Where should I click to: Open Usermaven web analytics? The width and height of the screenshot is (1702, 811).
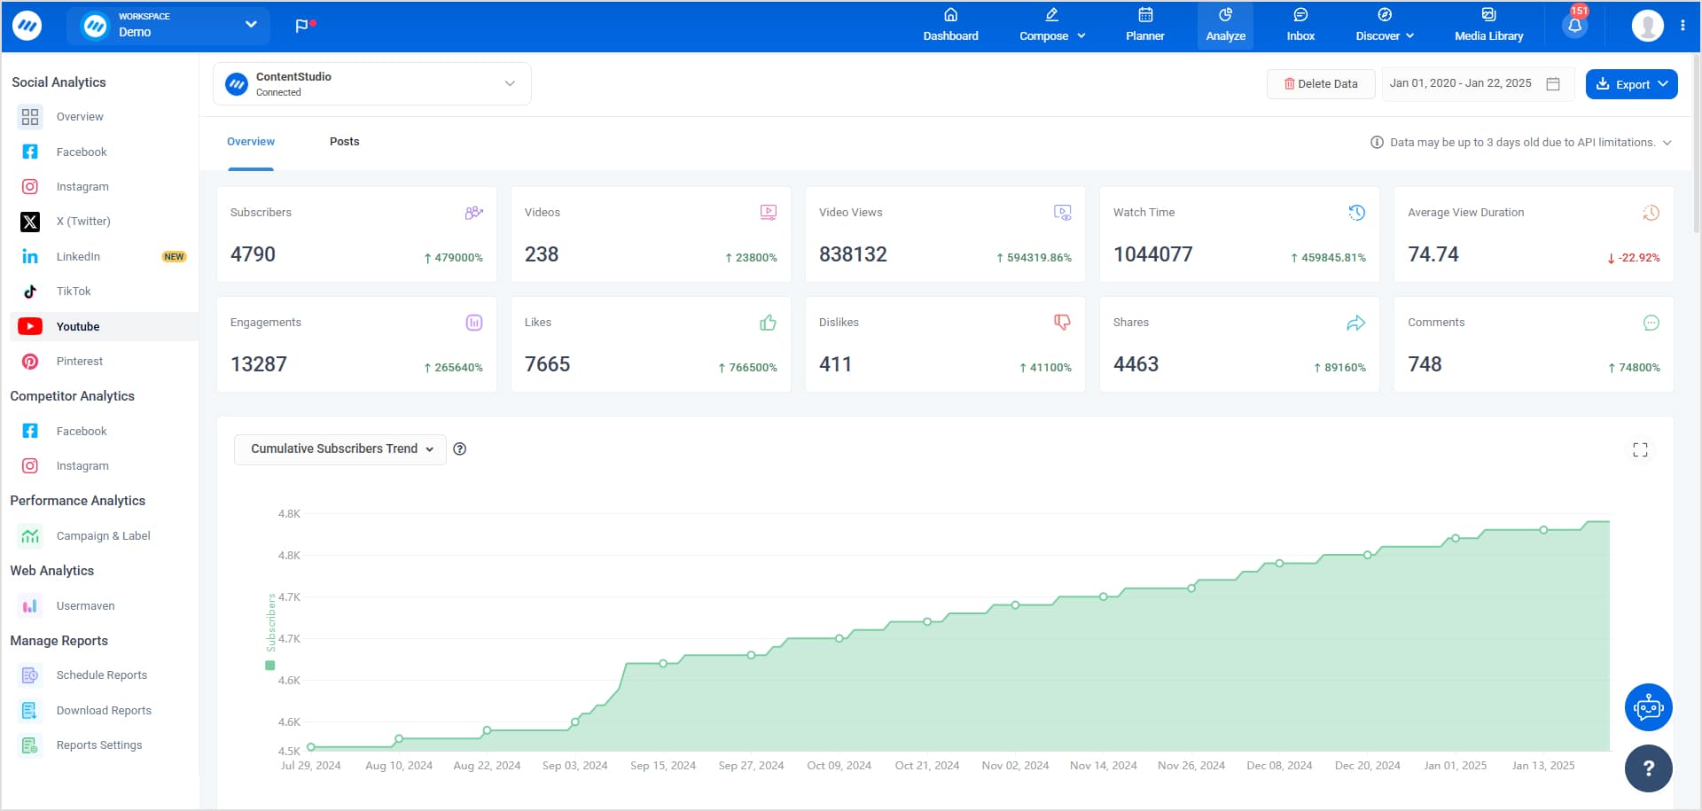(x=104, y=606)
